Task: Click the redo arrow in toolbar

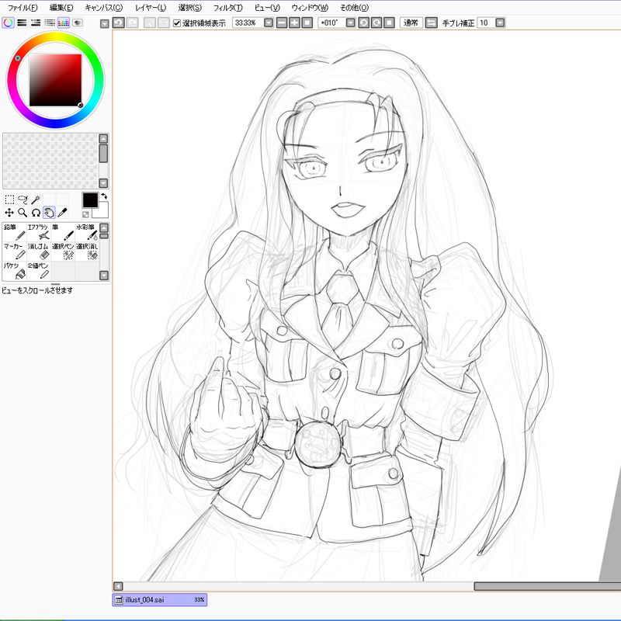Action: (132, 23)
